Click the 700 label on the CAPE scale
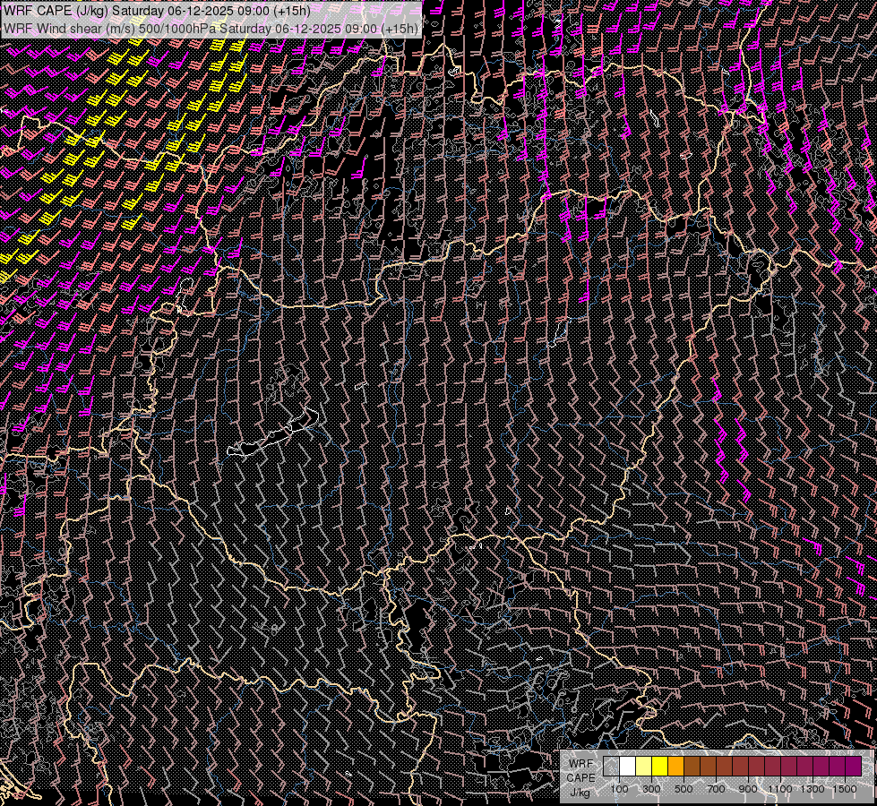The height and width of the screenshot is (806, 877). (x=716, y=789)
